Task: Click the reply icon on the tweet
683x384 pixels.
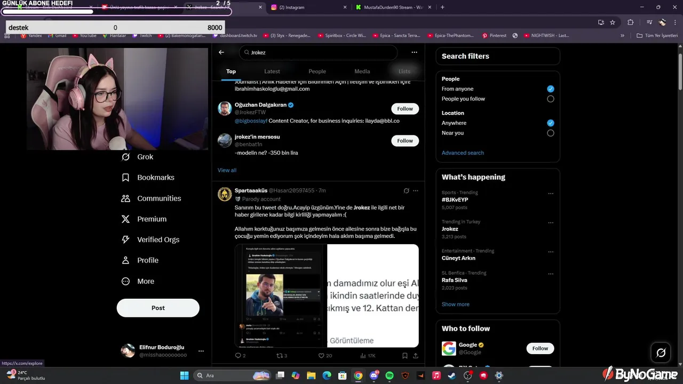Action: 238,356
